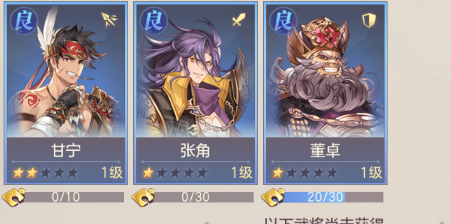This screenshot has width=451, height=224.
Task: Click the 董卓 name label
Action: coord(325,150)
